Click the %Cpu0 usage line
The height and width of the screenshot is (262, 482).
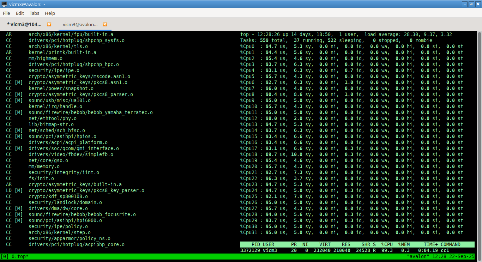click(351, 46)
